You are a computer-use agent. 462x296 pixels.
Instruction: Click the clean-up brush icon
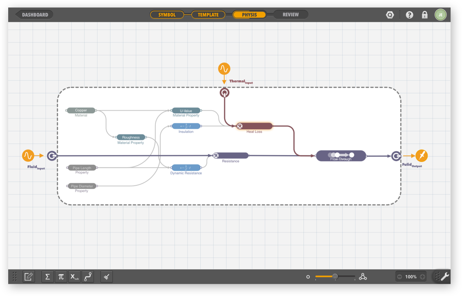point(106,277)
